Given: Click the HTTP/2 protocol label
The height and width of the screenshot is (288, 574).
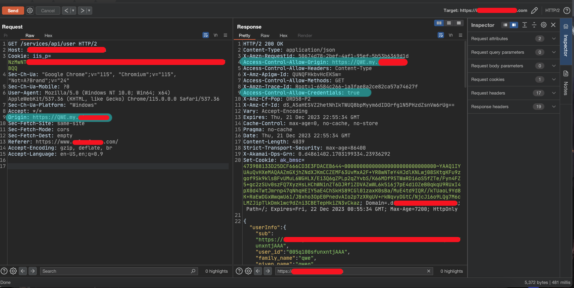Looking at the screenshot, I should coord(552,11).
